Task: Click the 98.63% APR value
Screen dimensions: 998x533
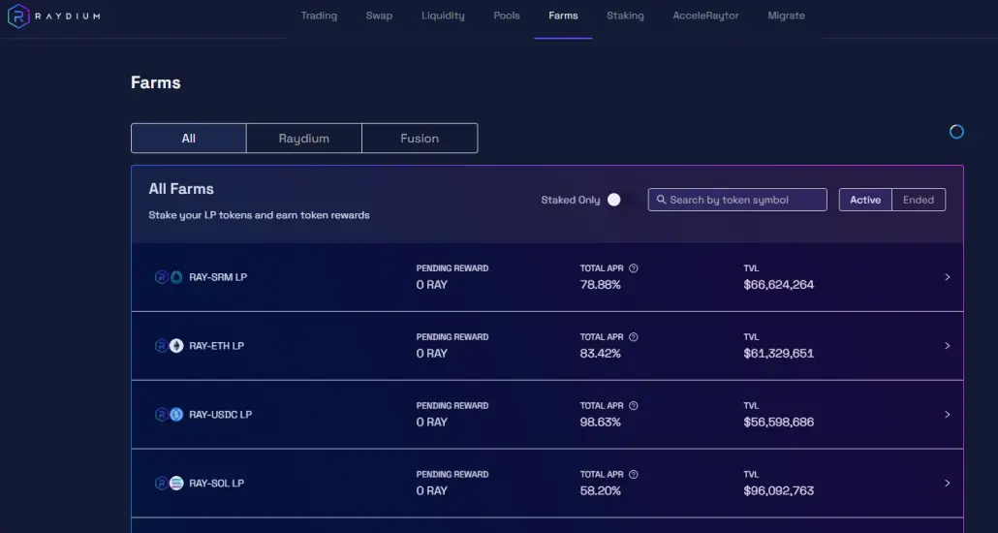Action: [x=600, y=423]
